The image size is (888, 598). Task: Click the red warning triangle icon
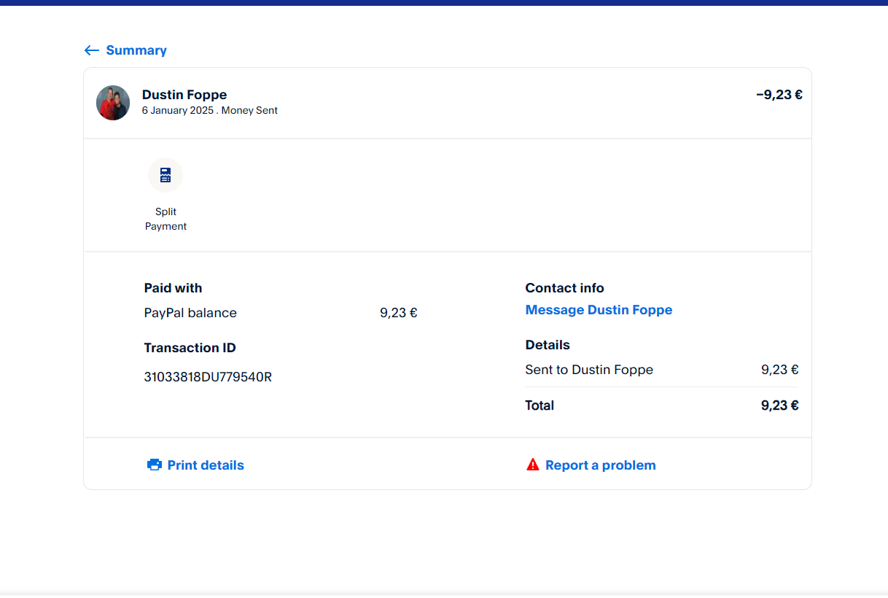pyautogui.click(x=533, y=465)
